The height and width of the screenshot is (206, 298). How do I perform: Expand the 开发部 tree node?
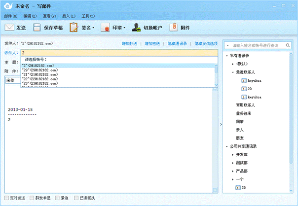[x=233, y=155]
